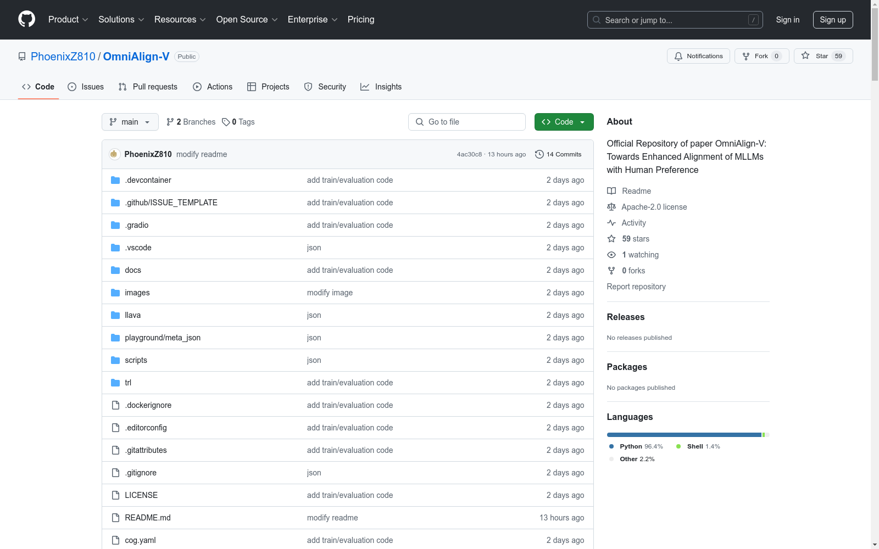Viewport: 879px width, 549px height.
Task: Click the Activity pulse icon
Action: tap(611, 223)
